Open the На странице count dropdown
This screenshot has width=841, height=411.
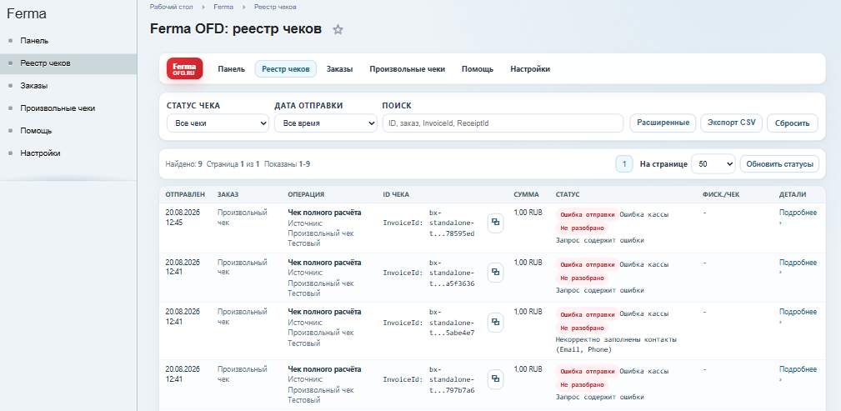pyautogui.click(x=713, y=163)
